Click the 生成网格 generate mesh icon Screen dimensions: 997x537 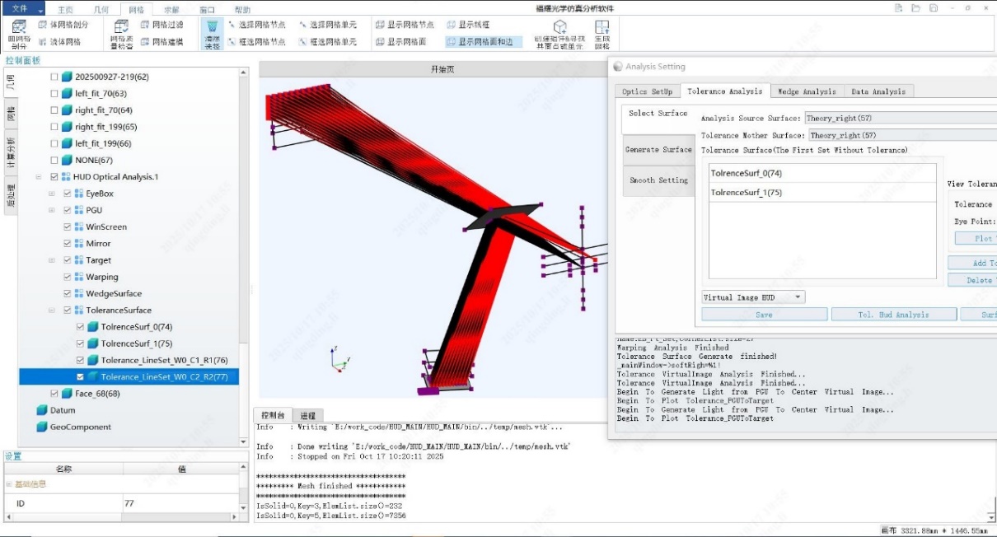[602, 34]
